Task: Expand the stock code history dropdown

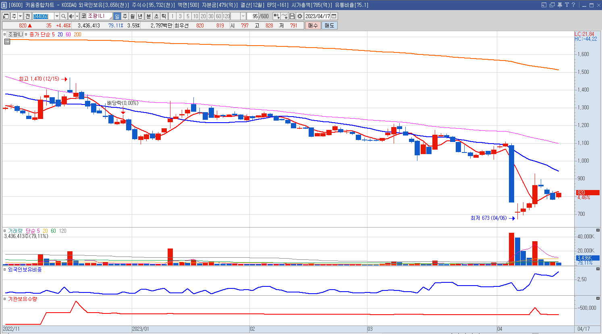Action: [57, 16]
